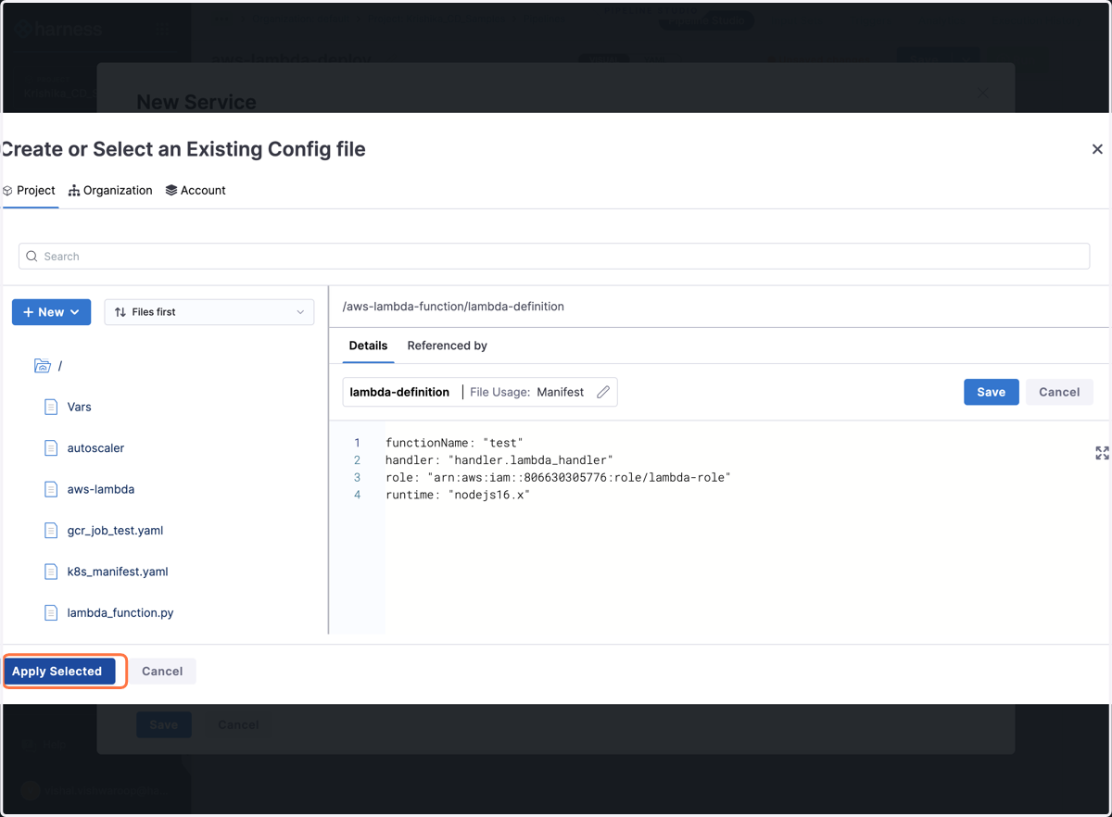Screen dimensions: 1112x817
Task: Click the Search input field
Action: click(x=554, y=256)
